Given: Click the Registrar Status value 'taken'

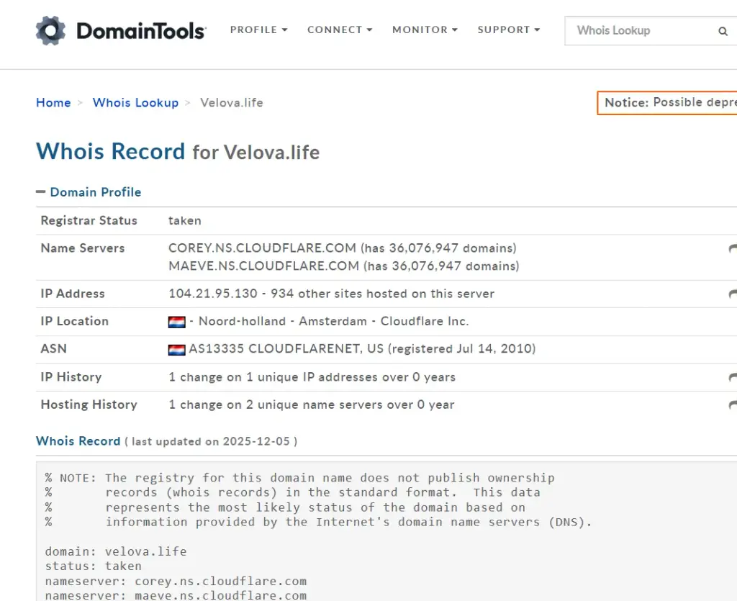Looking at the screenshot, I should 185,221.
